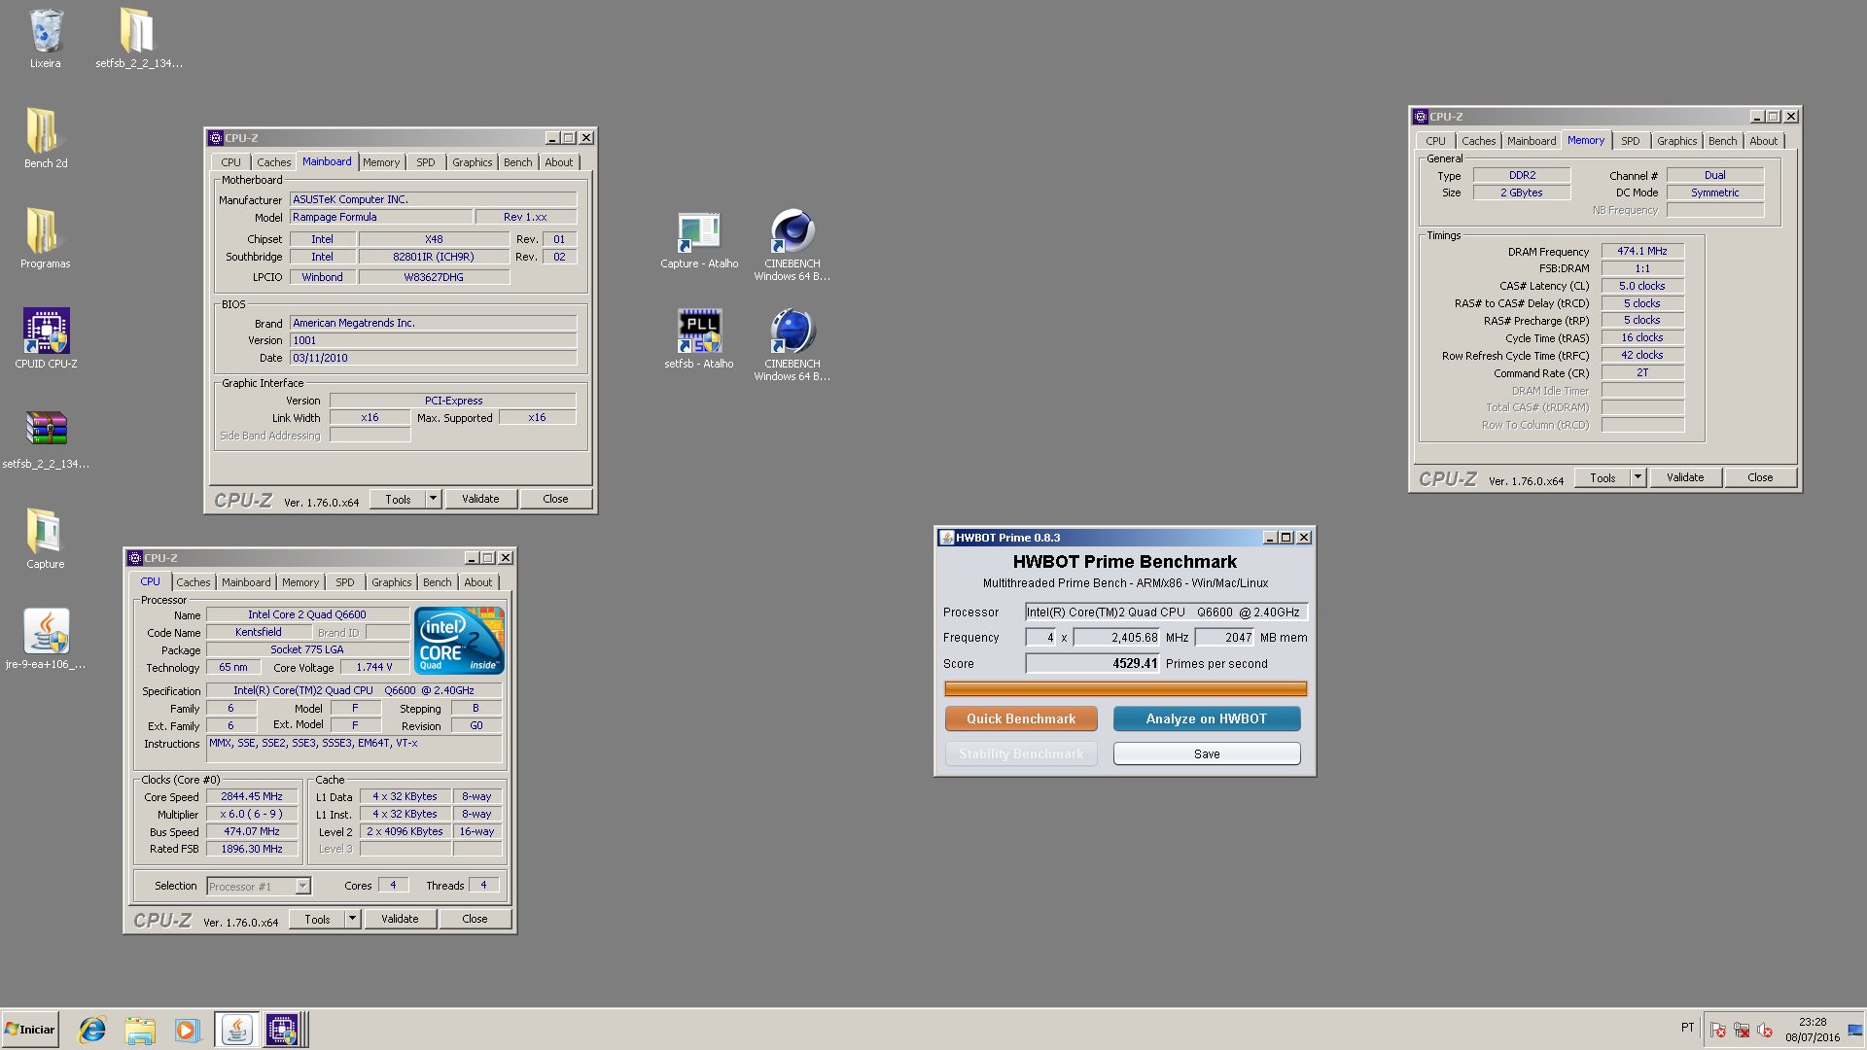Image resolution: width=1867 pixels, height=1050 pixels.
Task: Click the DRAM Frequency 474.1 MHz value
Action: (x=1642, y=251)
